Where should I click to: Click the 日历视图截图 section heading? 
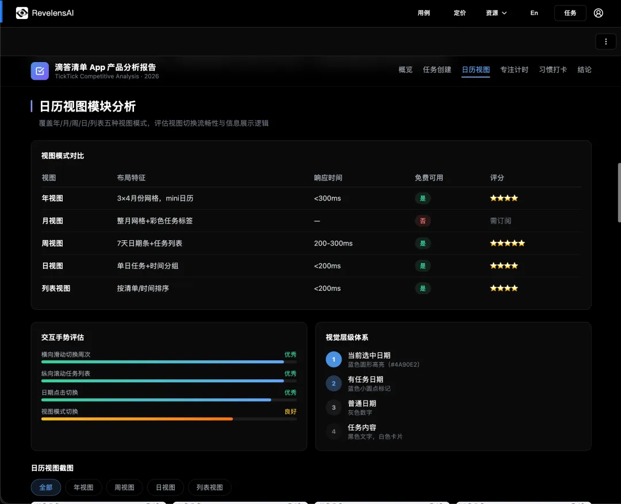52,468
